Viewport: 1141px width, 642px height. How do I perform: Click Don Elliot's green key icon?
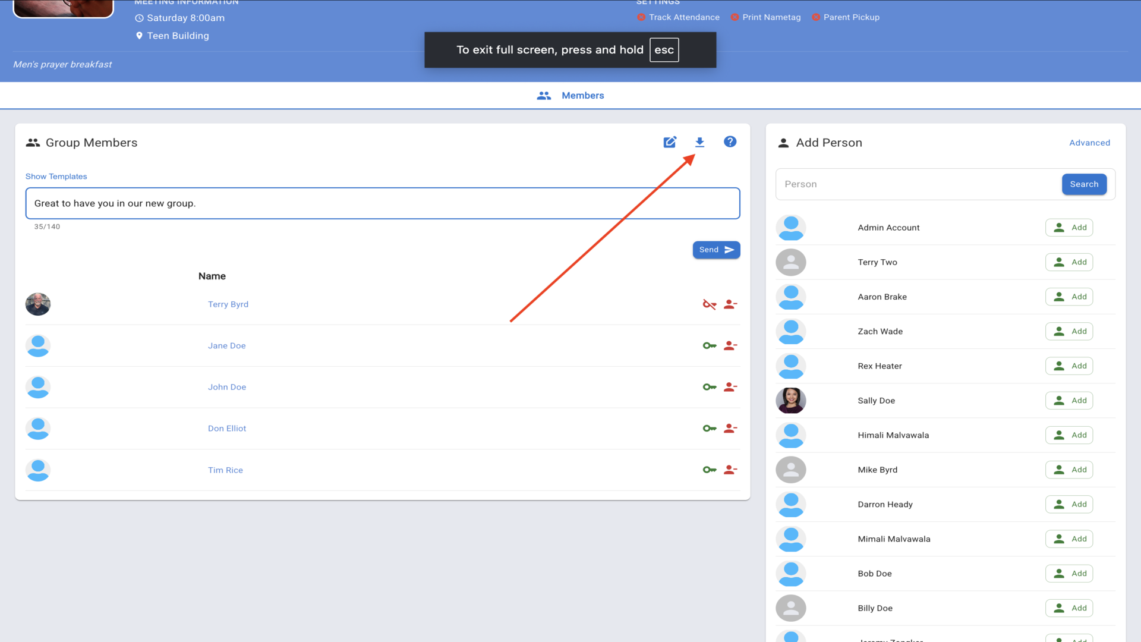point(709,428)
